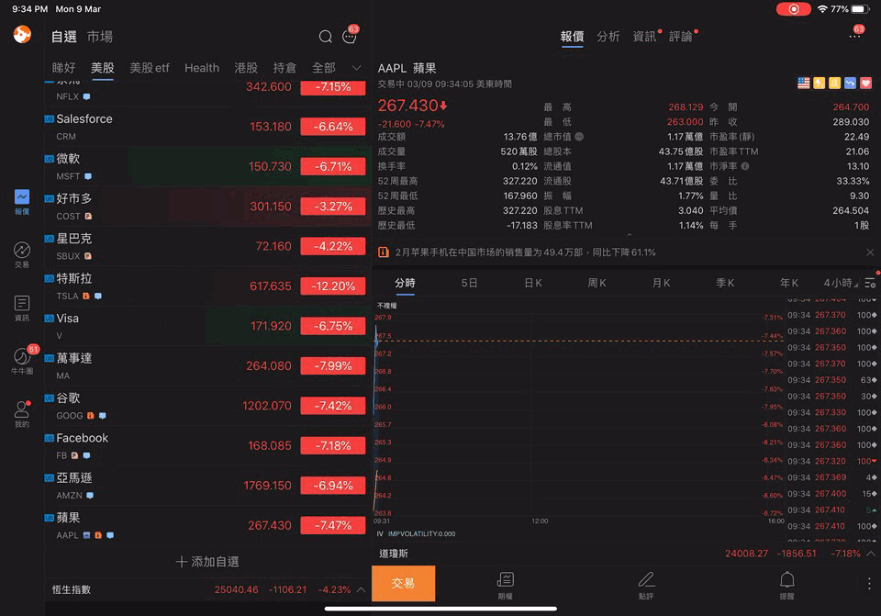Image resolution: width=881 pixels, height=616 pixels.
Task: Expand the watchlist group tabs chevron
Action: [x=356, y=68]
